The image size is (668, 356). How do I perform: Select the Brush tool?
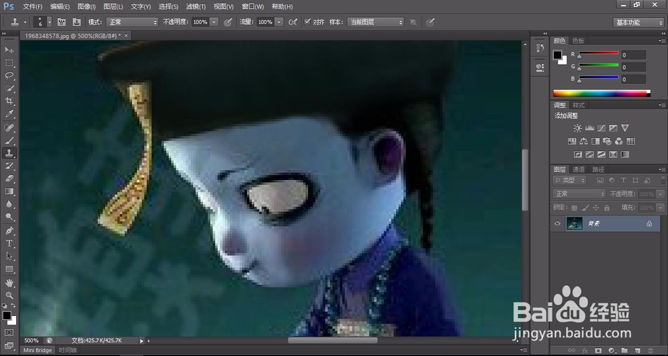9,141
